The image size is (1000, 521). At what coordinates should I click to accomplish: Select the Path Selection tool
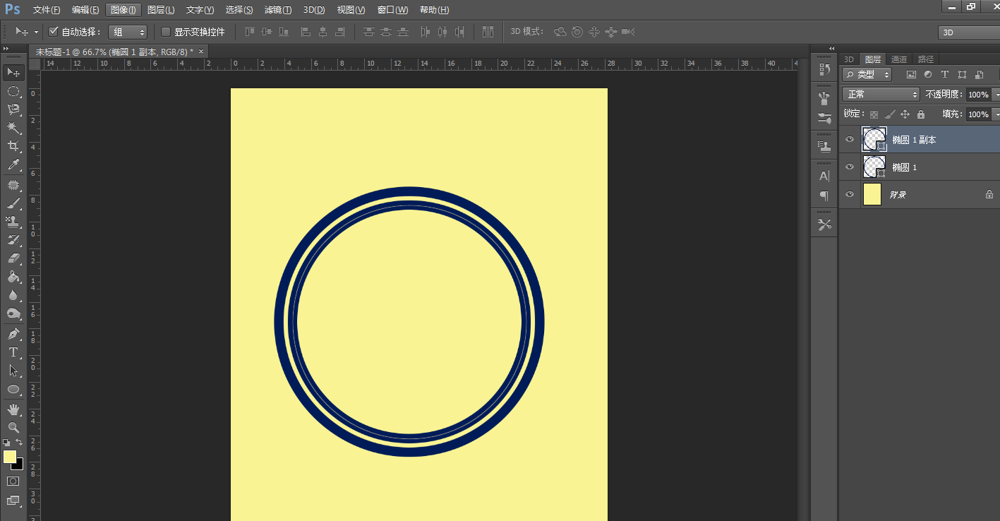13,370
